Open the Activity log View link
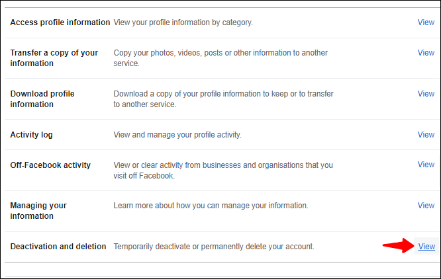 (x=426, y=135)
